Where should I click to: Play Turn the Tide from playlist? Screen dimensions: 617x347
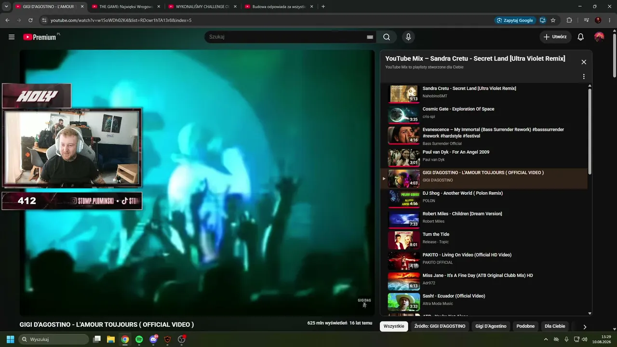point(403,240)
